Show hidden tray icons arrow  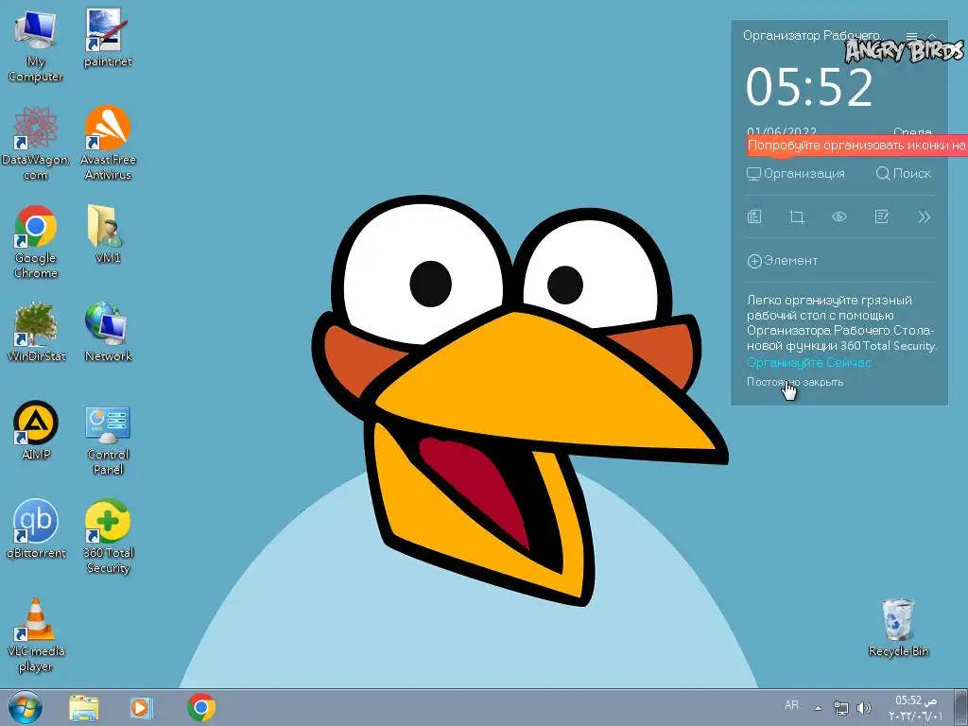(818, 708)
